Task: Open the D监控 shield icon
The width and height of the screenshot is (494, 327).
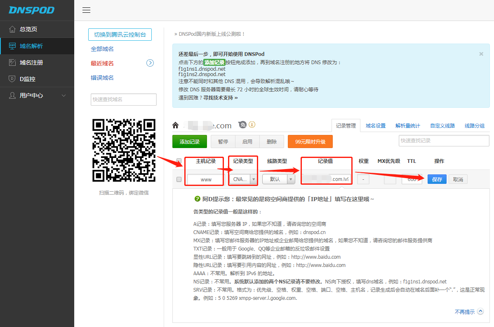Action: (12, 79)
